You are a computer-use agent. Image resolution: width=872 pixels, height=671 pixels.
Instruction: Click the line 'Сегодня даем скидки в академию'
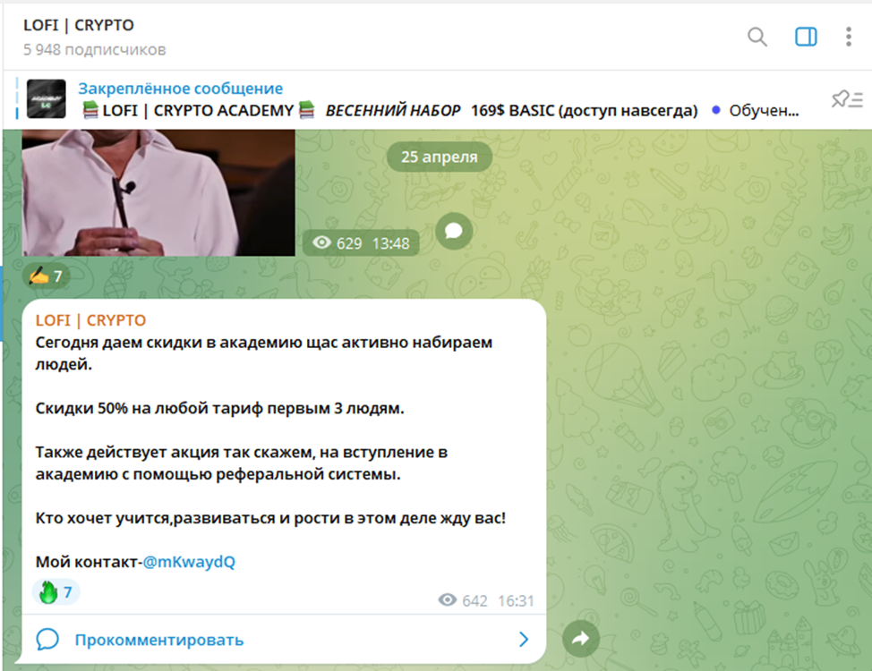[169, 343]
